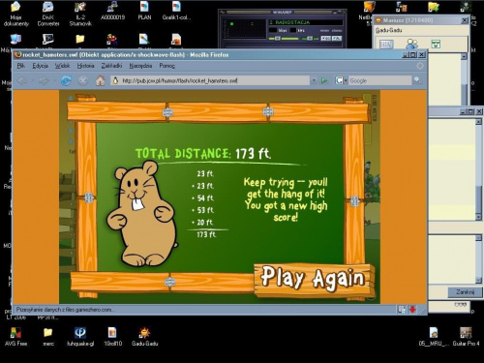Click the Zamknij button in the chat window
The image size is (484, 363).
tap(465, 292)
